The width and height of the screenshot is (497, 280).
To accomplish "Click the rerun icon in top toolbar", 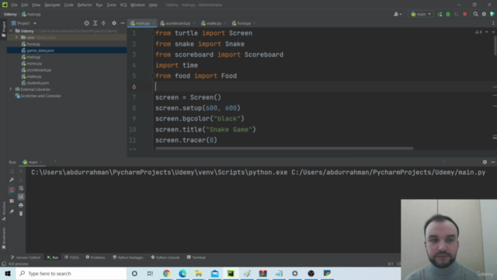I will point(440,14).
